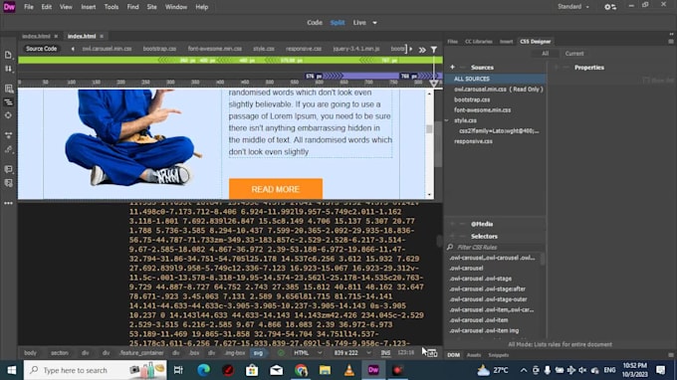Switch to Code view
The width and height of the screenshot is (677, 380).
click(315, 23)
